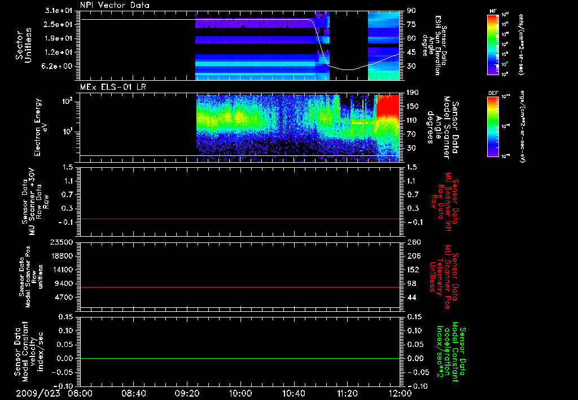Click the 'DEF' label above the color bar
The height and width of the screenshot is (400, 578).
(x=493, y=93)
